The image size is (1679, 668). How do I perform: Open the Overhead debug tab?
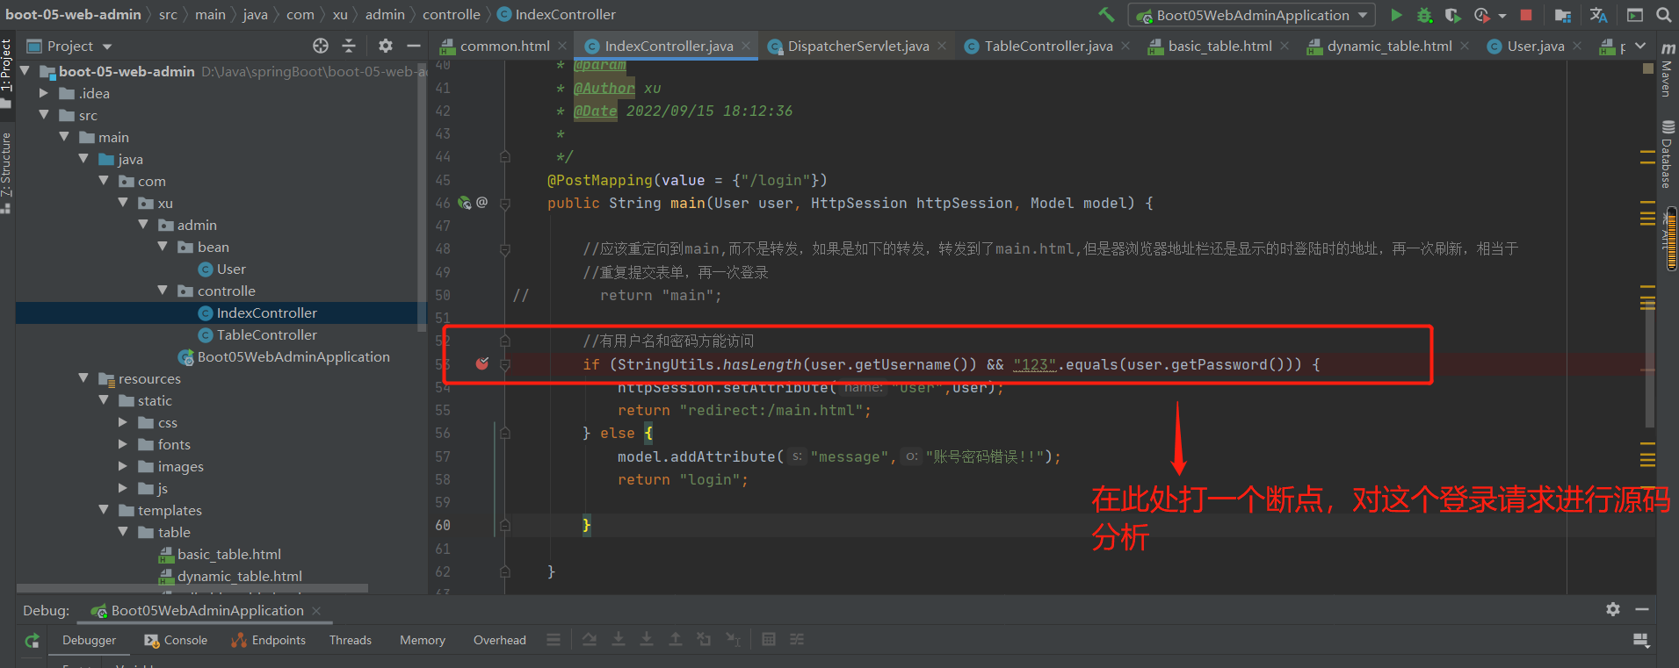(500, 640)
